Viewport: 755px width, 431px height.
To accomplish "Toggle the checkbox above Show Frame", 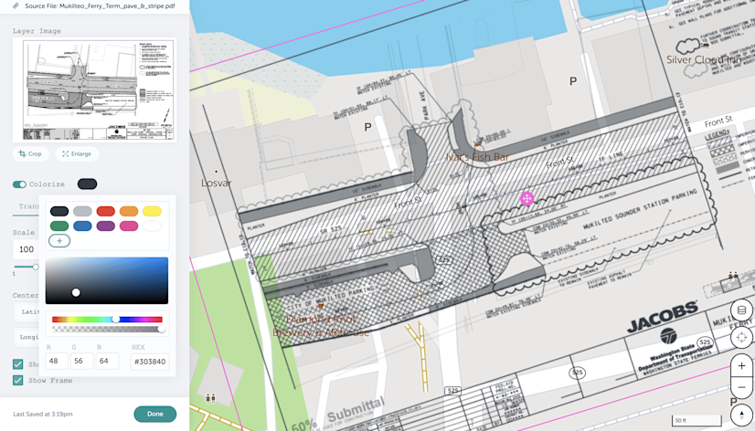I will [17, 364].
